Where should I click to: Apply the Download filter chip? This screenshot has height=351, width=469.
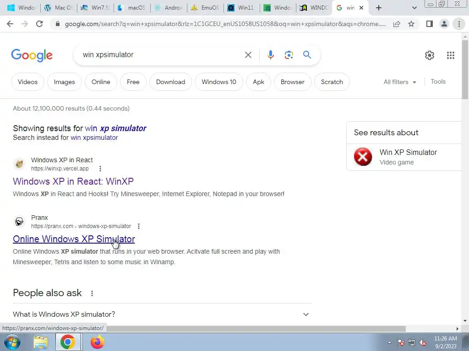coord(170,82)
